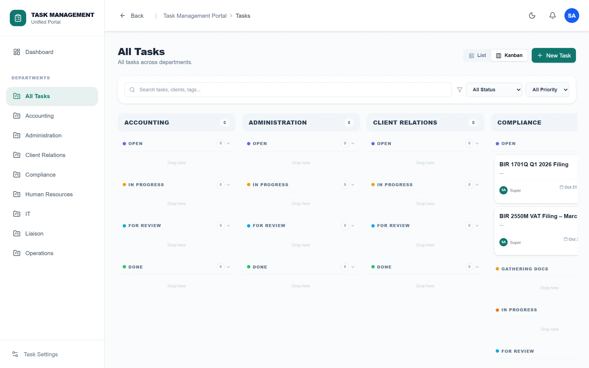Open the SA user avatar menu

[x=572, y=16]
